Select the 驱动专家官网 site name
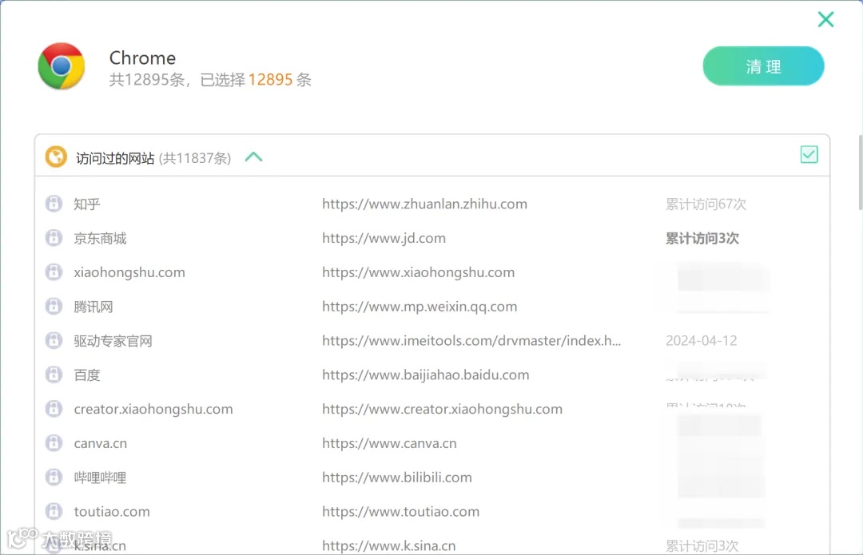Image resolution: width=863 pixels, height=555 pixels. point(113,341)
